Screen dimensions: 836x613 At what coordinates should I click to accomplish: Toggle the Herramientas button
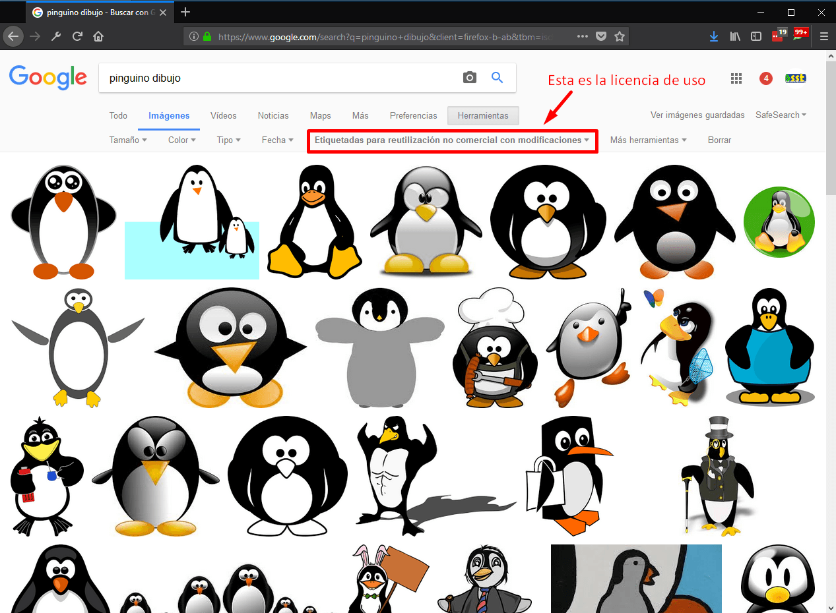coord(483,115)
